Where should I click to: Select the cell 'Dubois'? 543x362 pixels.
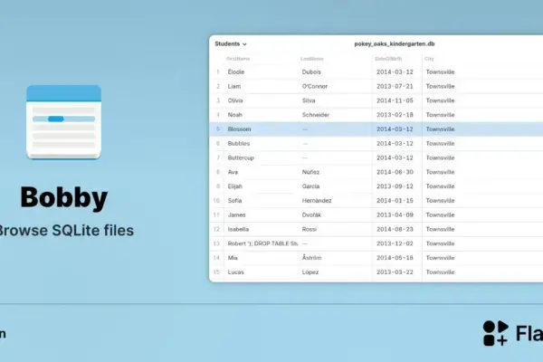tap(311, 72)
